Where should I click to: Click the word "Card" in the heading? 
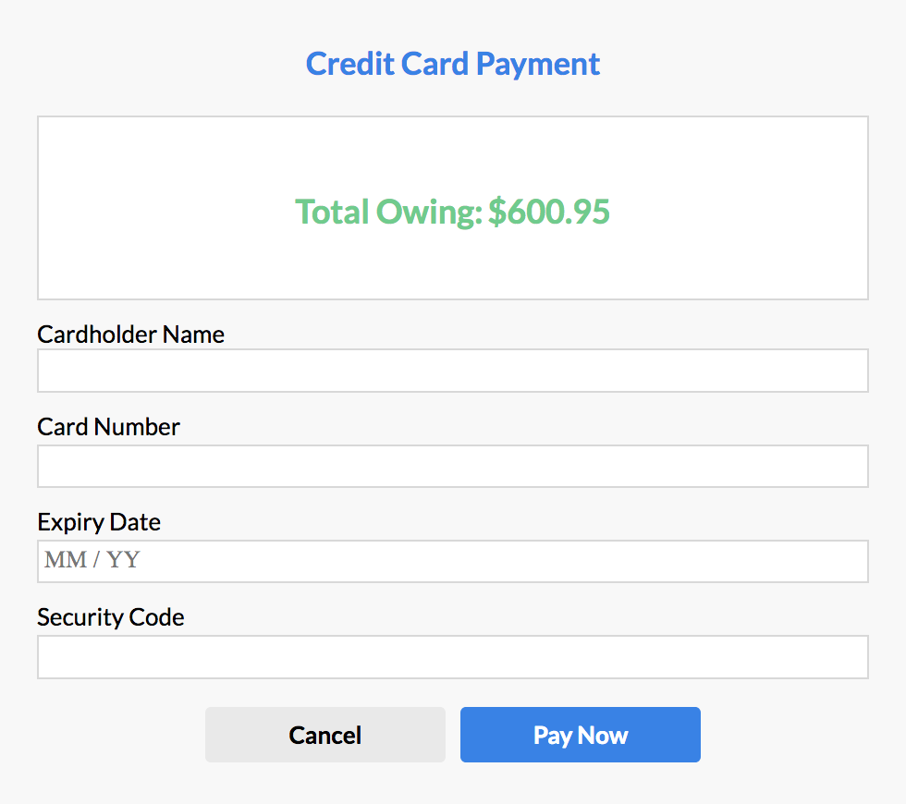(435, 64)
